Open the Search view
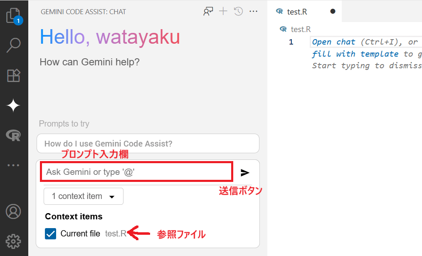Image resolution: width=422 pixels, height=256 pixels. coord(14,45)
